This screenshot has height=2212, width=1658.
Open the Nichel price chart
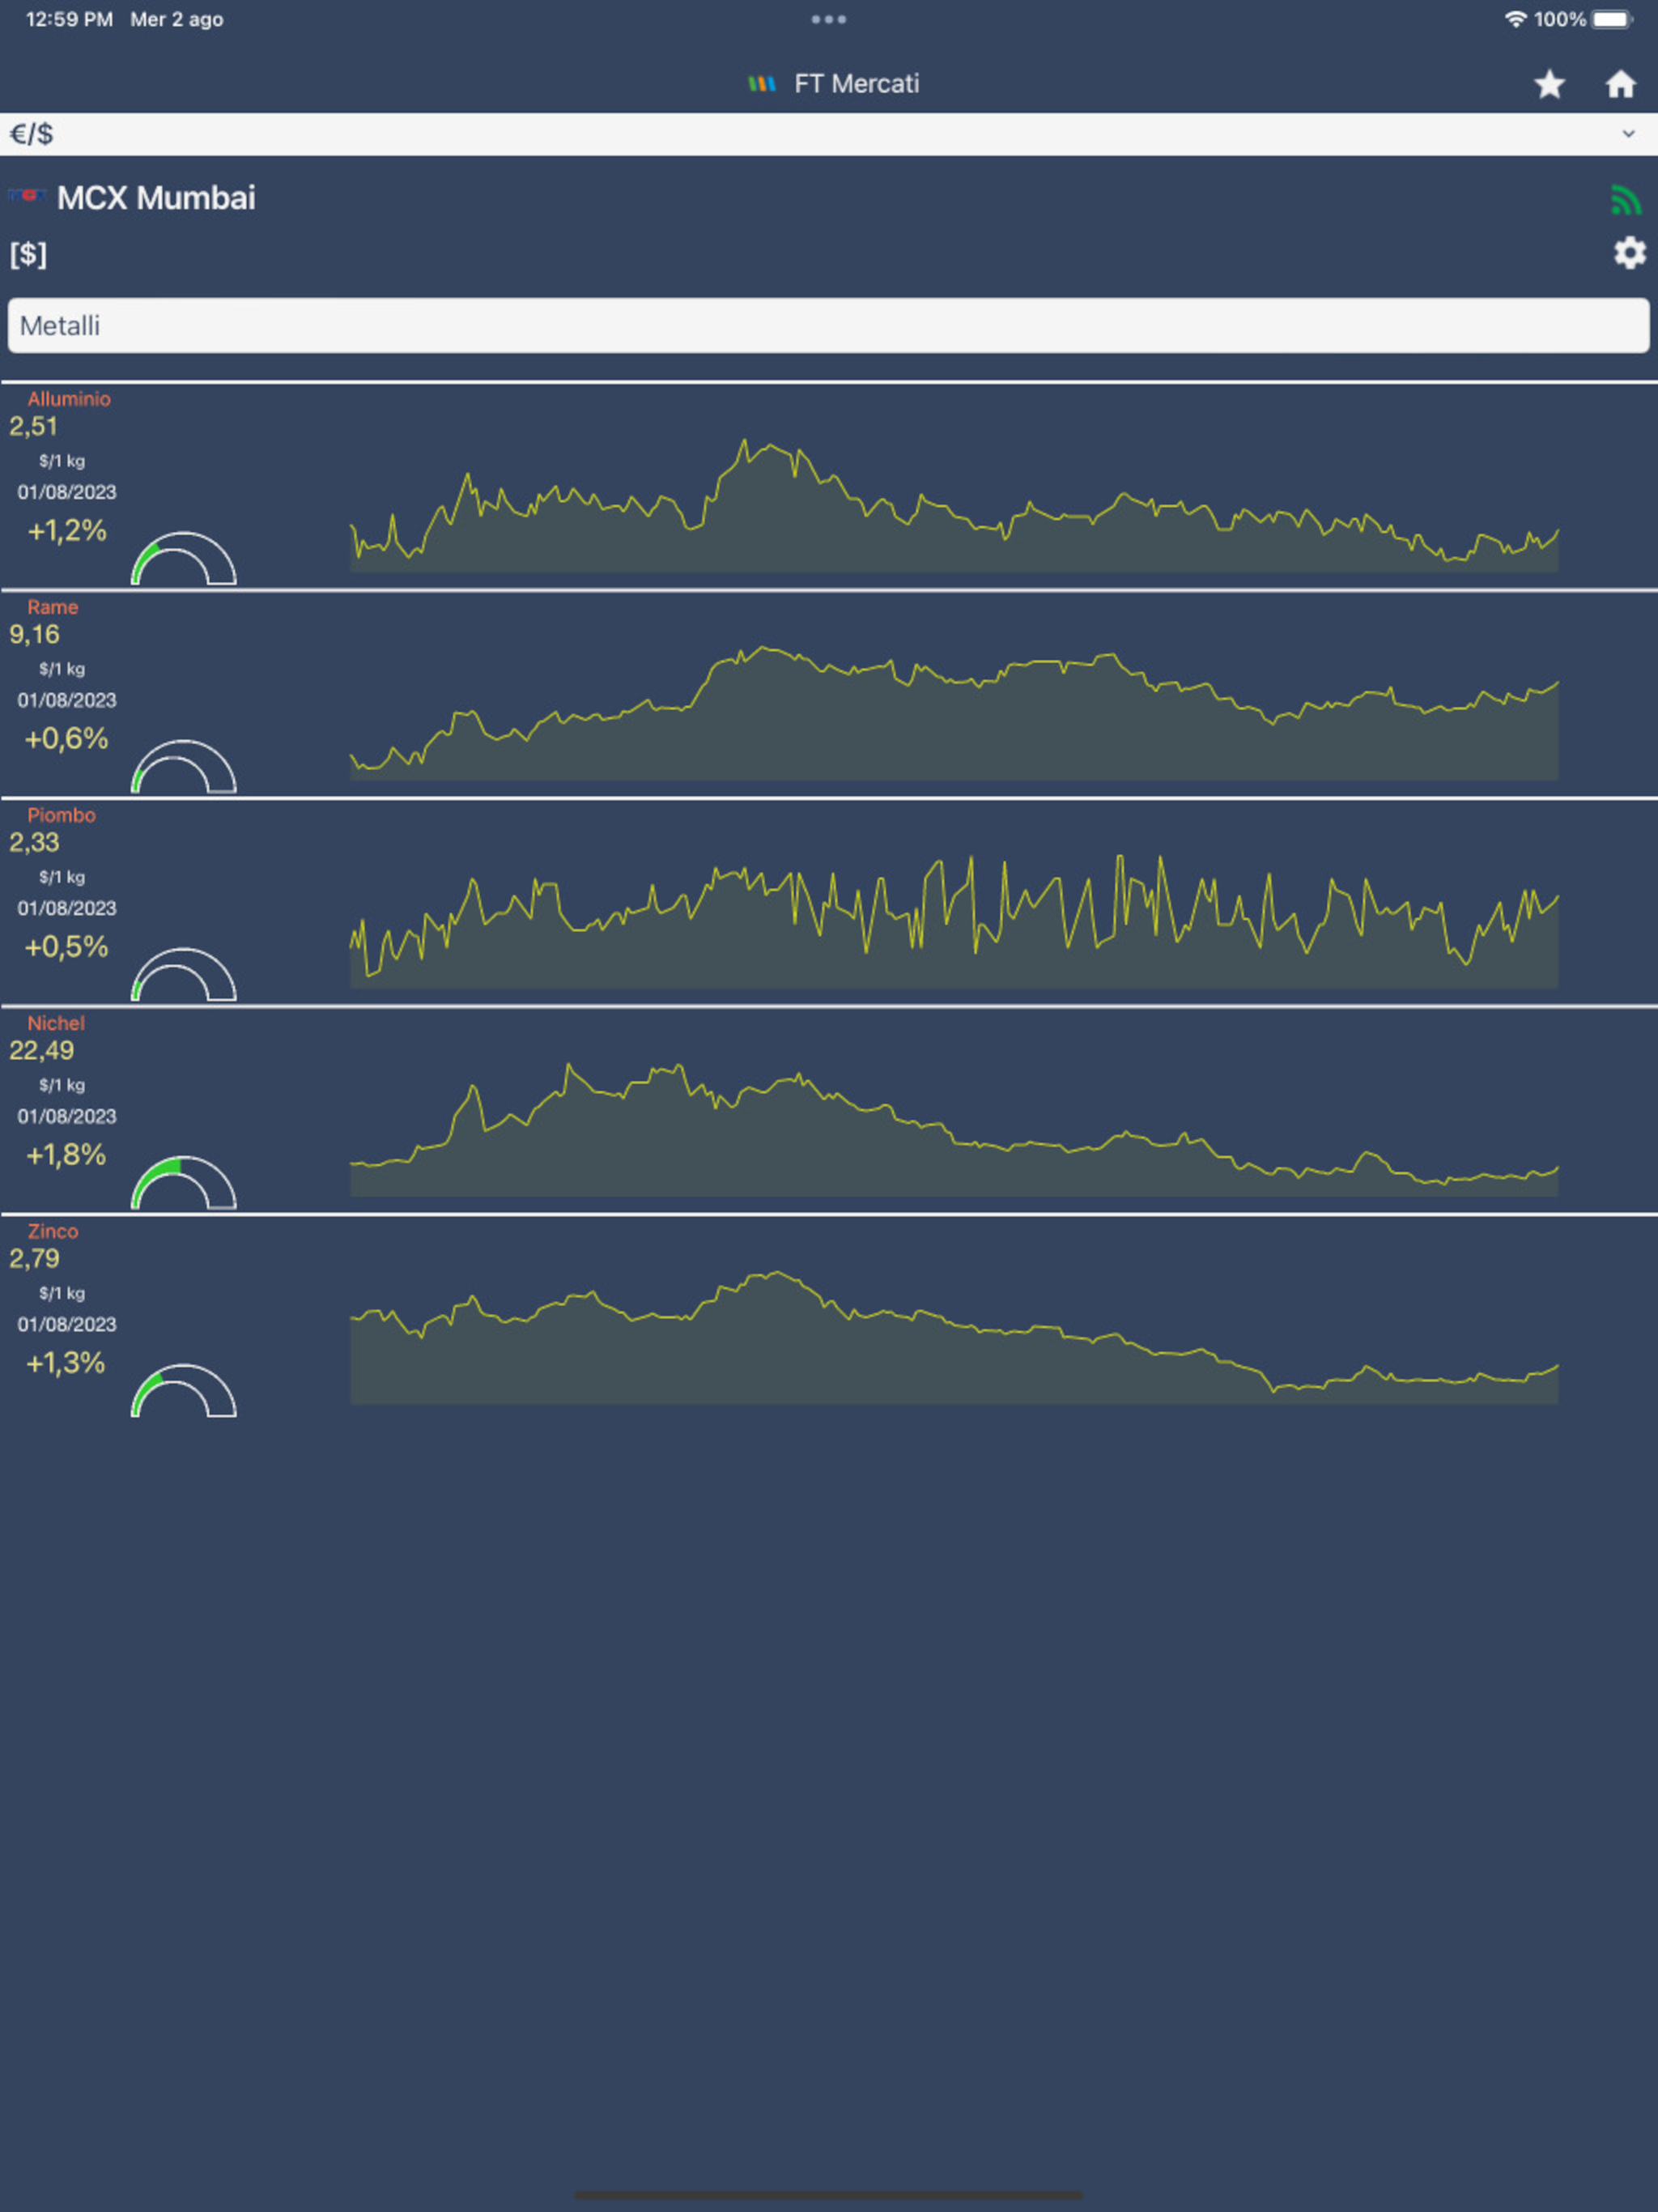point(954,1129)
